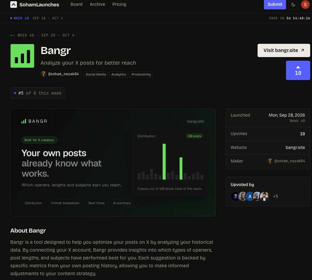The width and height of the screenshot is (312, 280).
Task: Open the @soham_nayak04 handle under the title
Action: tap(63, 74)
